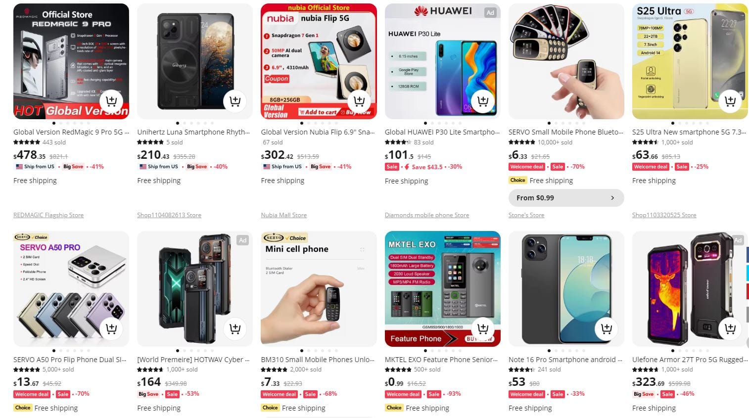Image resolution: width=749 pixels, height=418 pixels.
Task: Open REDMAGIC Flagship Store link
Action: point(48,215)
